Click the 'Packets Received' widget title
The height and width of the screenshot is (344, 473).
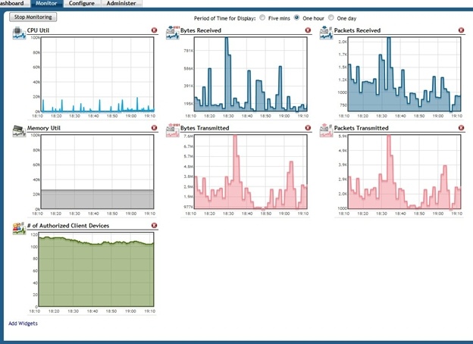(358, 30)
